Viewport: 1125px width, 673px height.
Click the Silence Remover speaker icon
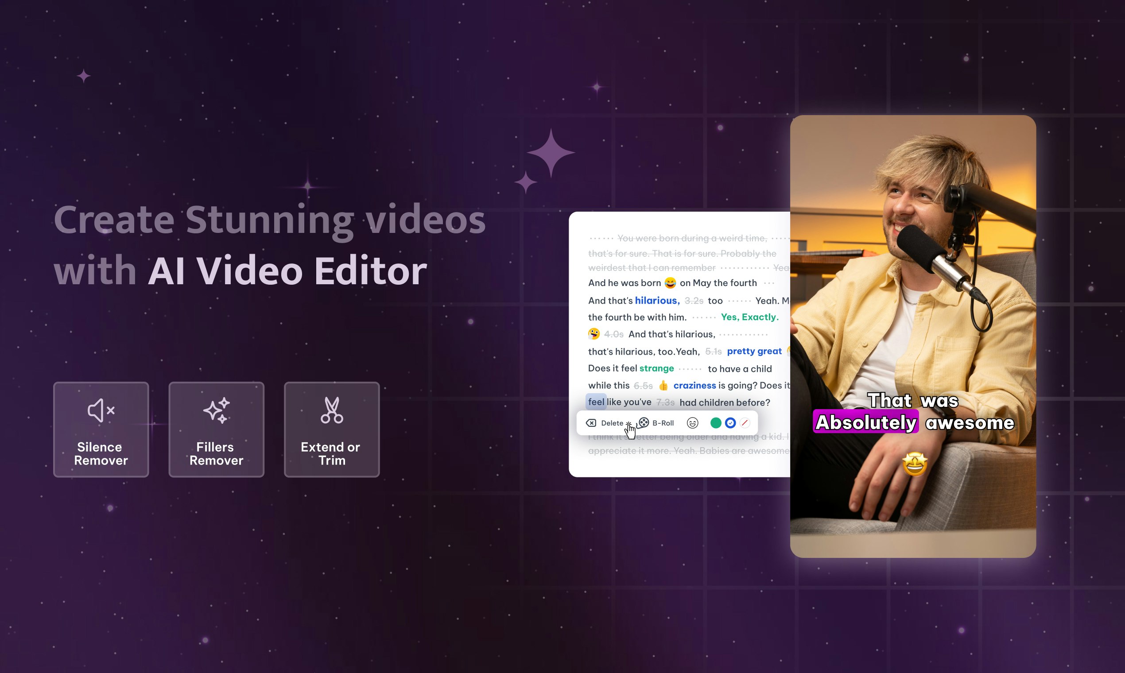tap(101, 410)
